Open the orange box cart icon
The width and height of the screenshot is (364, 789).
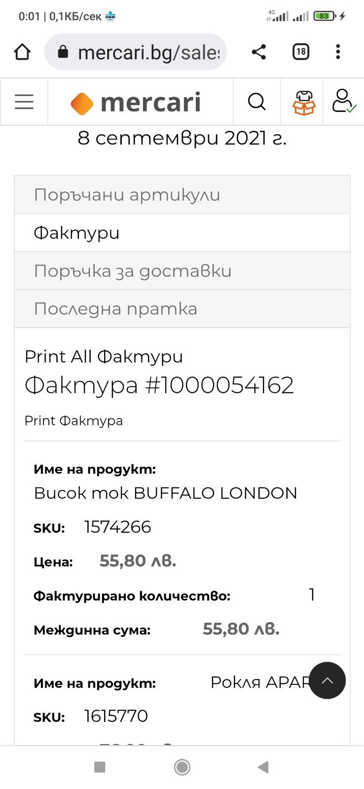coord(304,103)
